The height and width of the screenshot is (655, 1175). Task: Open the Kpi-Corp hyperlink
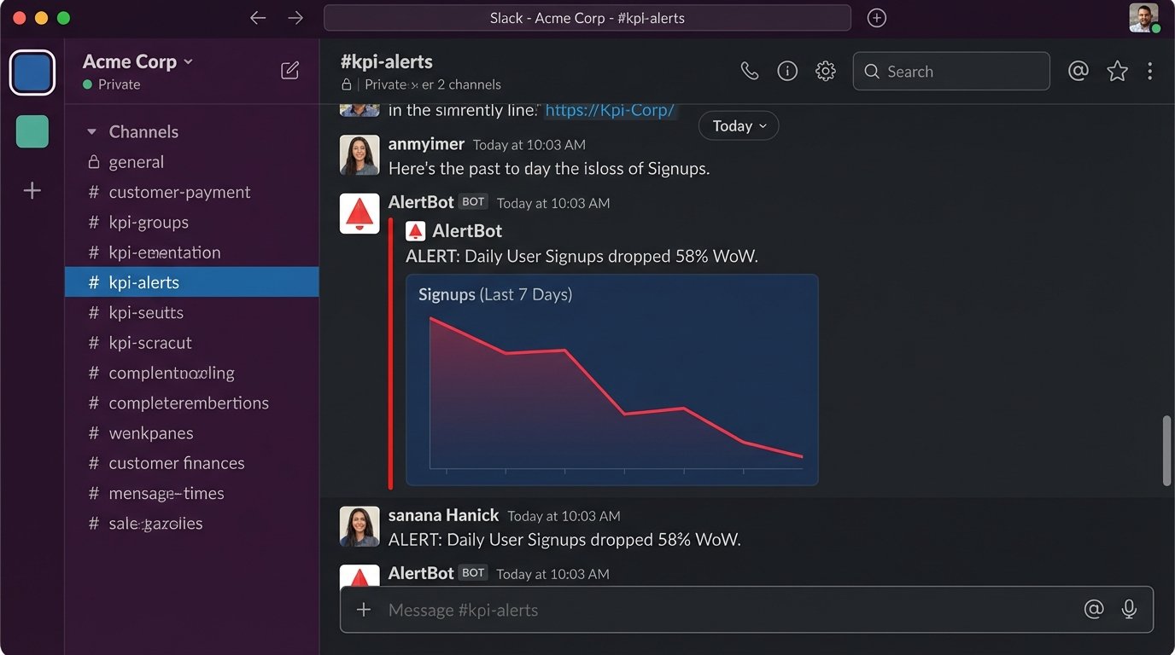[x=610, y=110]
